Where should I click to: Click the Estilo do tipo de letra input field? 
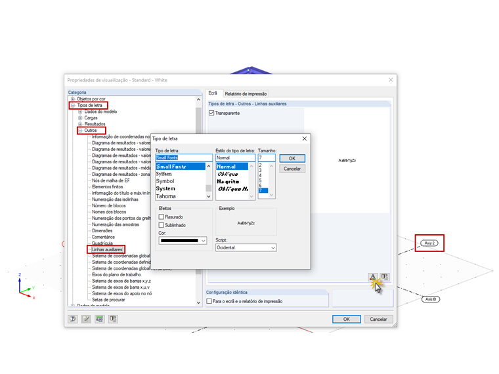236,157
